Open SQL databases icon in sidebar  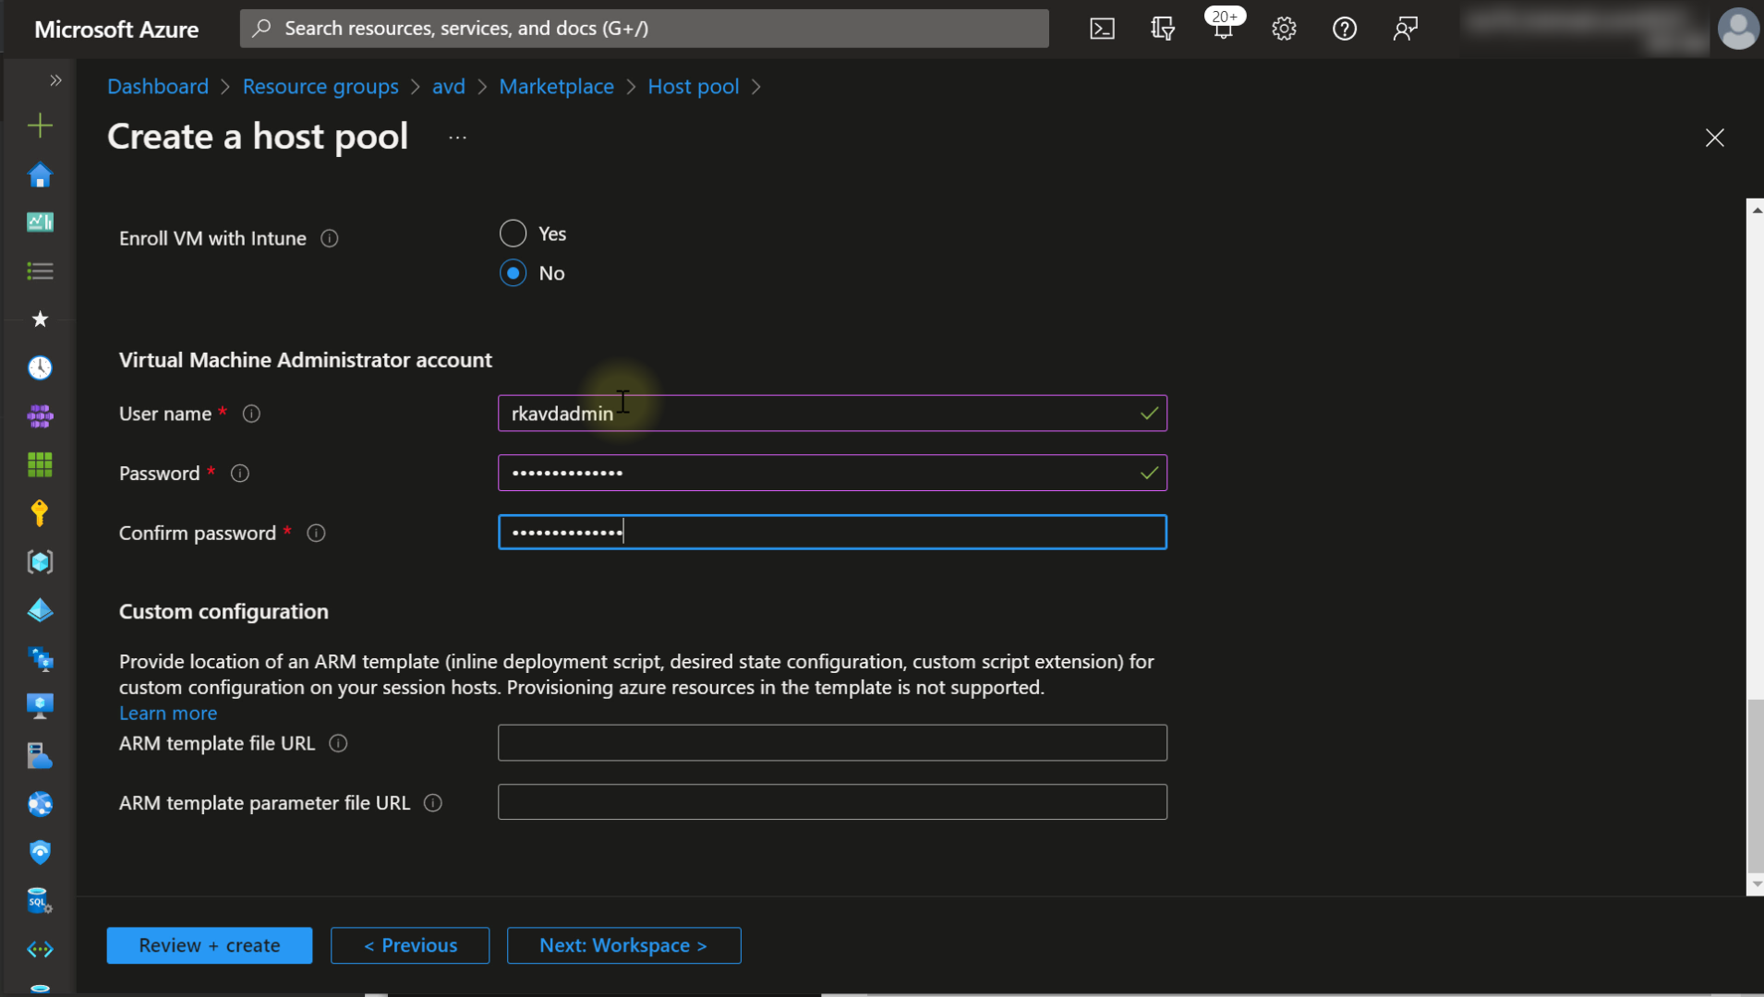pos(40,901)
